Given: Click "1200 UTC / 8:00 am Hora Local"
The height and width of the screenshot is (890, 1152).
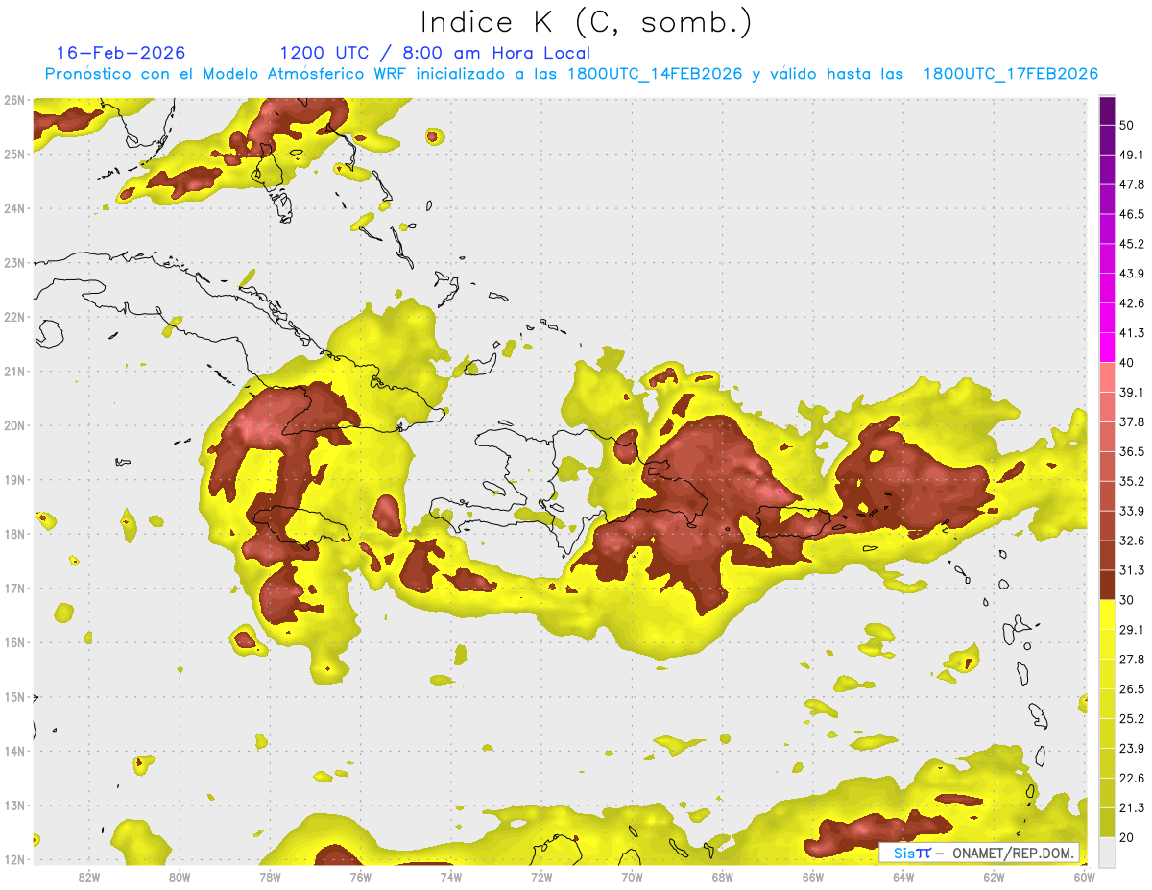Looking at the screenshot, I should tap(435, 53).
